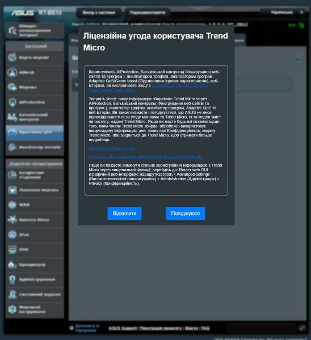
Task: Click the footer search magnifier icon
Action: pyautogui.click(x=302, y=328)
